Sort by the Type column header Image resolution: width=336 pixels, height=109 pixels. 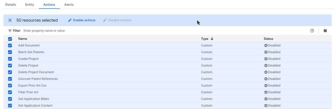click(205, 39)
